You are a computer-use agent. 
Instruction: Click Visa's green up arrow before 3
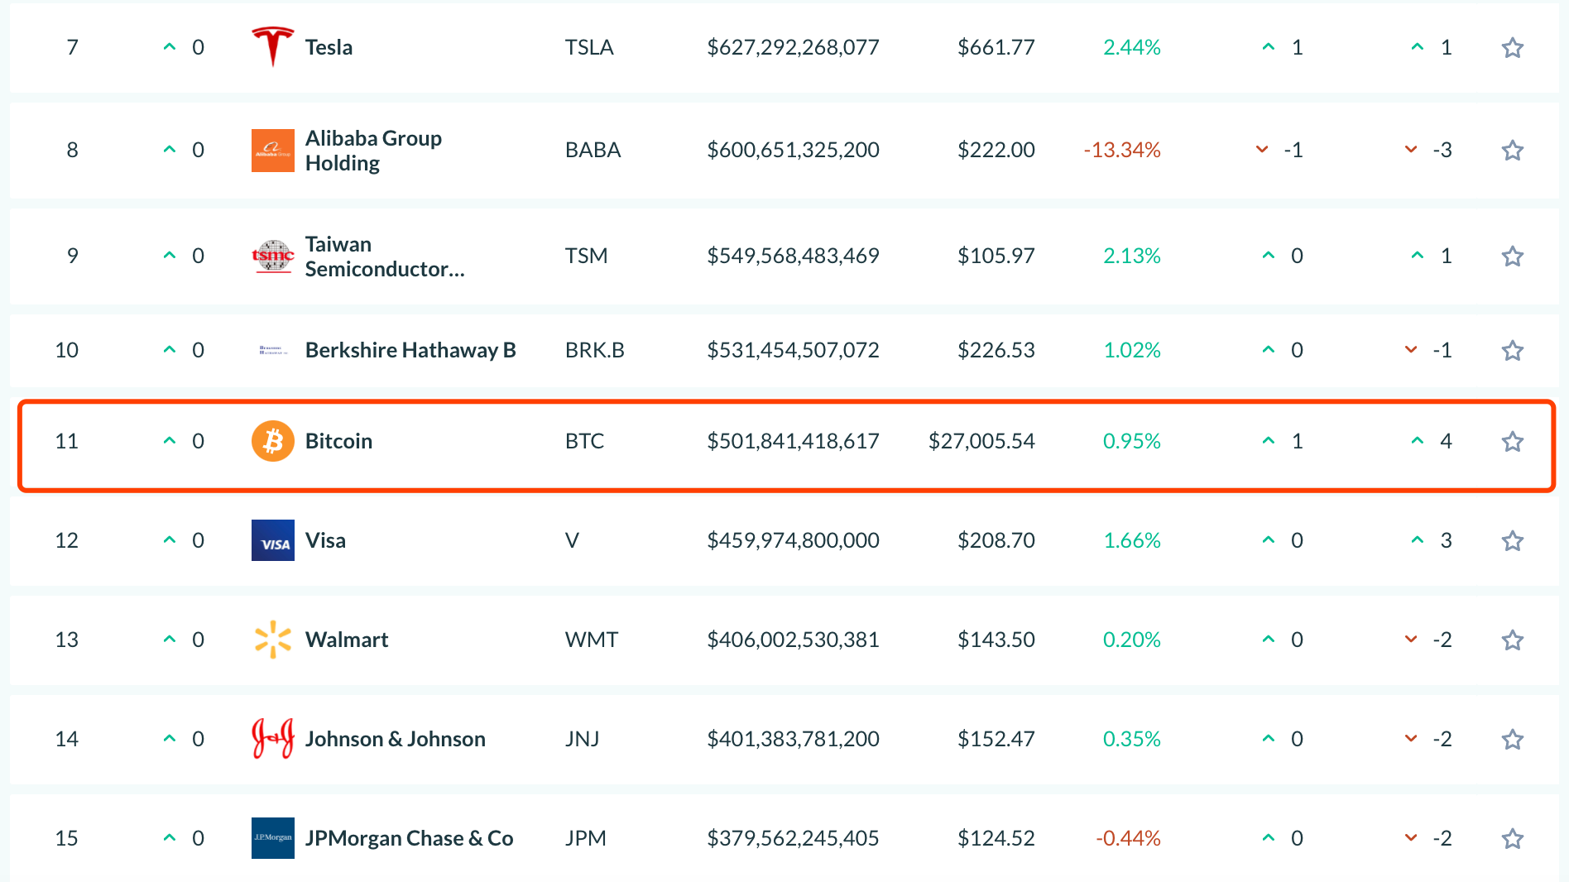(x=1418, y=540)
